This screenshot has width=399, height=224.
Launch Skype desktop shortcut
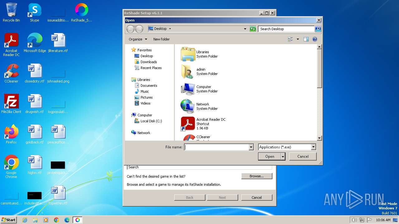[34, 12]
